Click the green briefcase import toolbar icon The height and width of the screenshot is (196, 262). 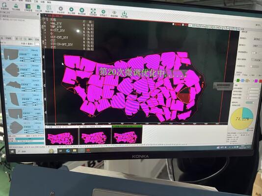16,6
